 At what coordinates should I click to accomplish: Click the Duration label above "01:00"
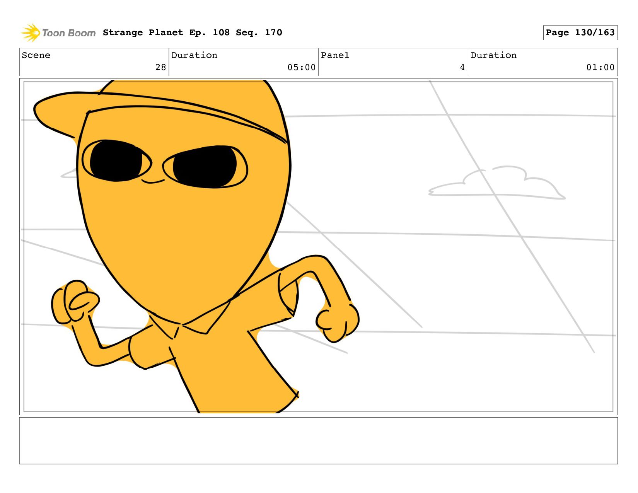(493, 55)
